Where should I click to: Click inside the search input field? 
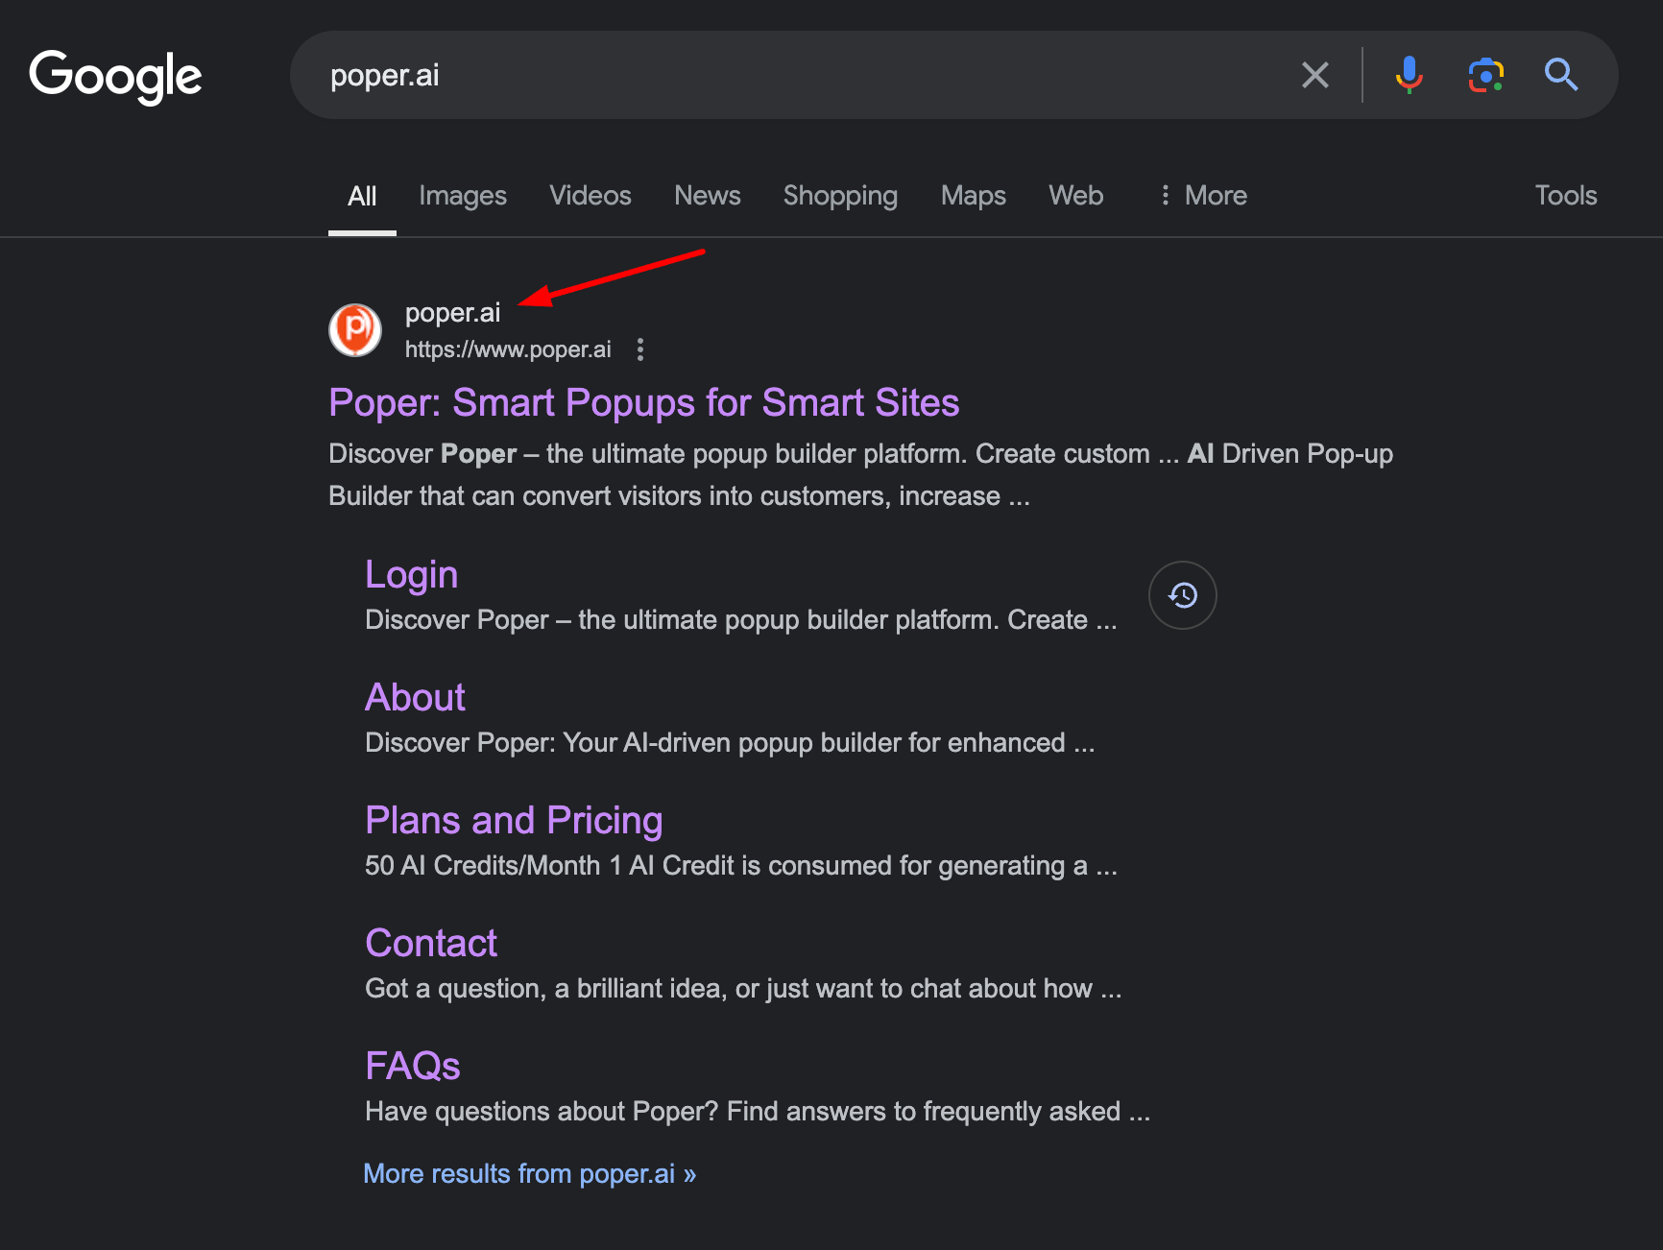(768, 75)
